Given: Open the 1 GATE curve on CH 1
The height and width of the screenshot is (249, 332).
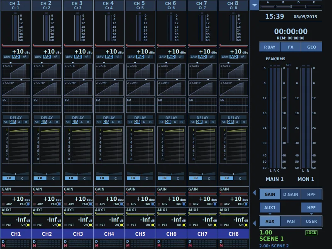Looking at the screenshot, I should pyautogui.click(x=16, y=71).
